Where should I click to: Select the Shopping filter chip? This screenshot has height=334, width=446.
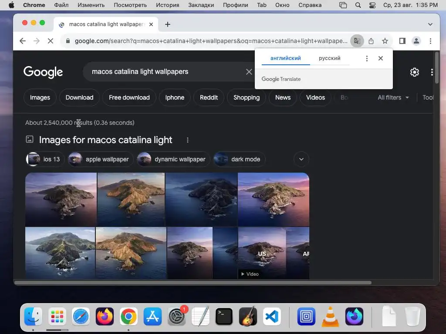pos(247,98)
